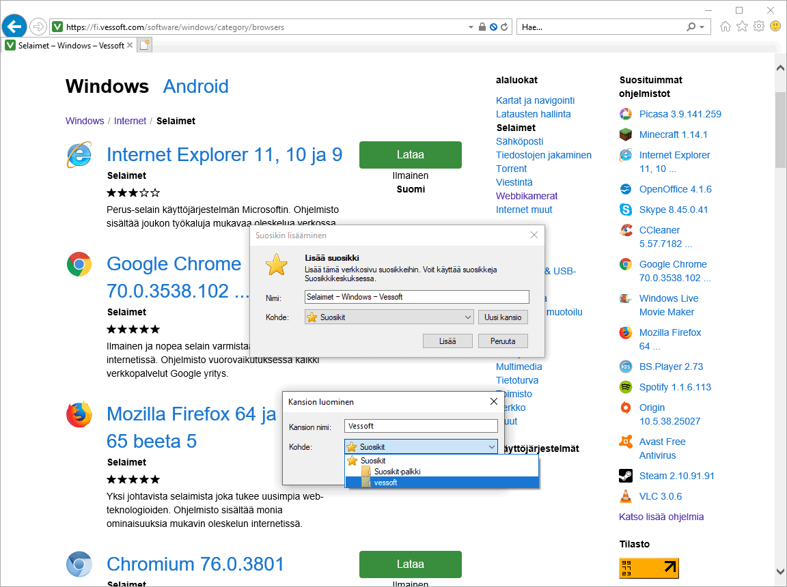This screenshot has height=587, width=787.
Task: Click the CCleaner icon in popular programs
Action: coord(625,231)
